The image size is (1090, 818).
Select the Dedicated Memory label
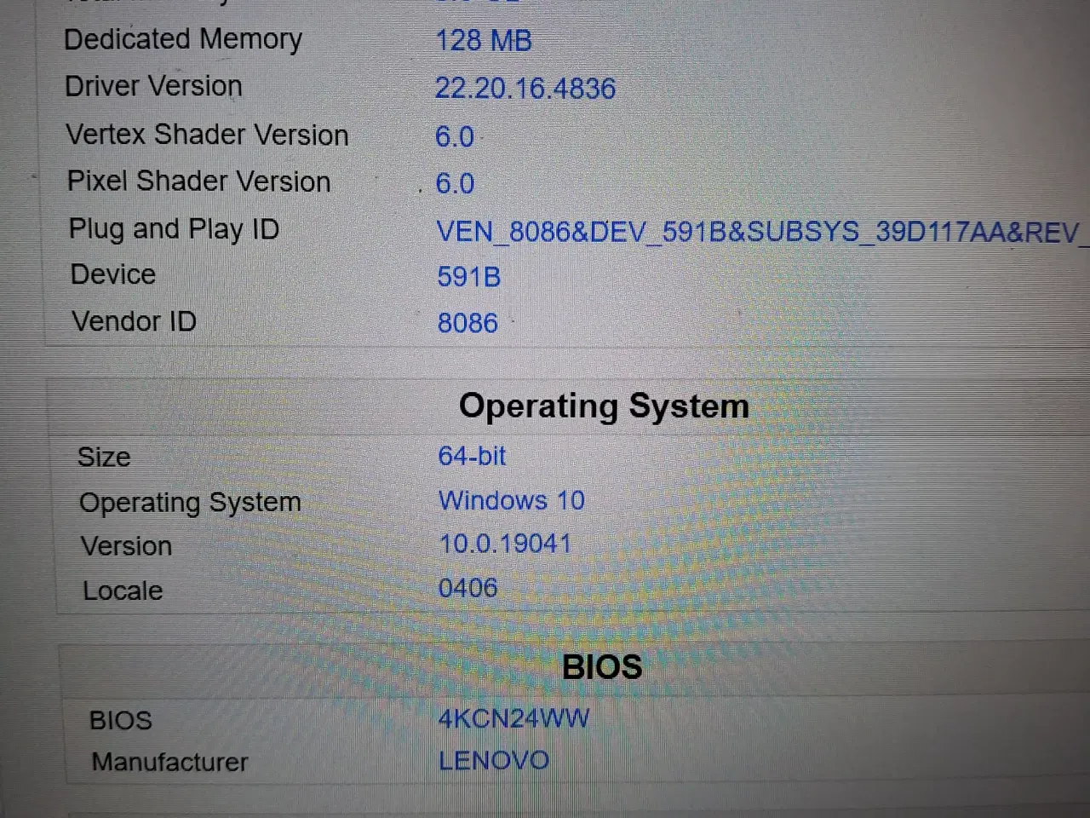pyautogui.click(x=183, y=40)
